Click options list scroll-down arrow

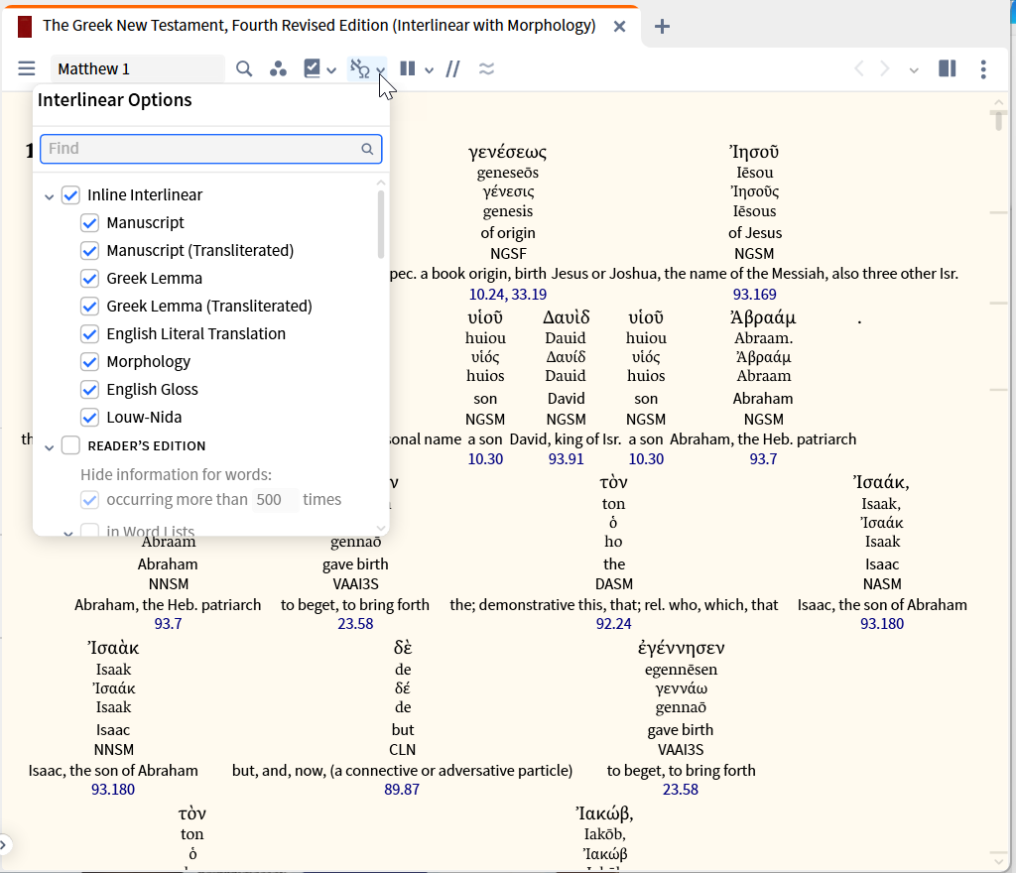pos(381,529)
